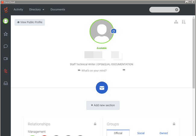Image resolution: width=196 pixels, height=136 pixels.
Task: Show the organization hierarchy chart icon
Action: coord(176,22)
